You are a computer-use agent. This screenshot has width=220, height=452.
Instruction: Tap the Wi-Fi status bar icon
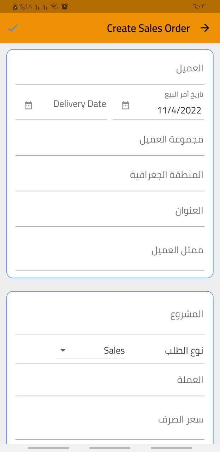tap(54, 6)
